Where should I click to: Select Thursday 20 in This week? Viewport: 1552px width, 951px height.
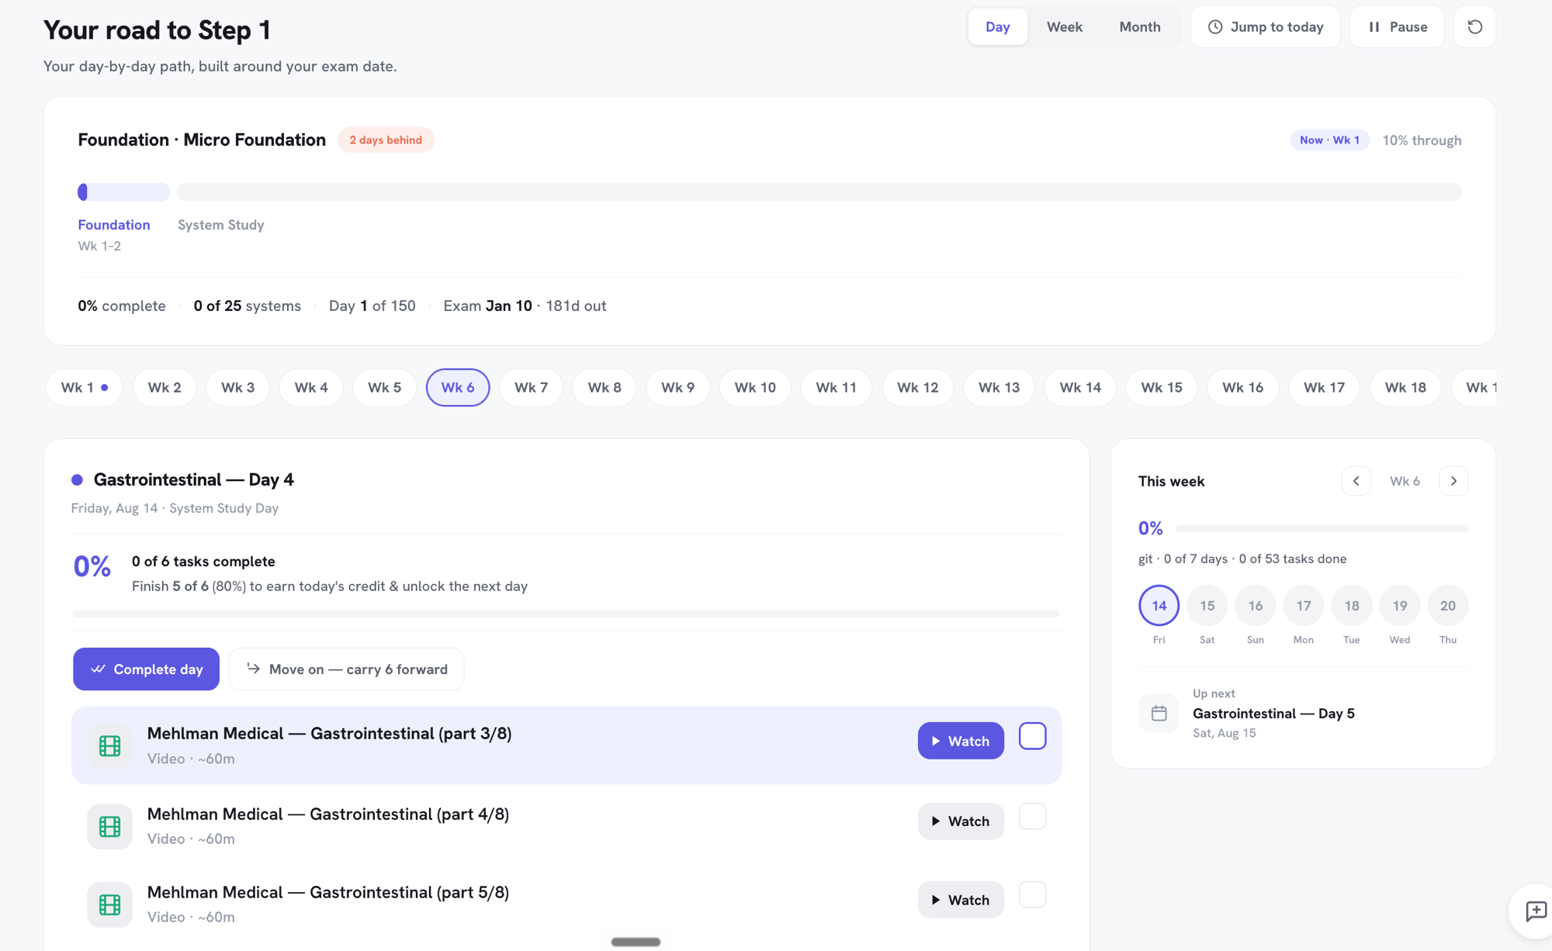1447,605
